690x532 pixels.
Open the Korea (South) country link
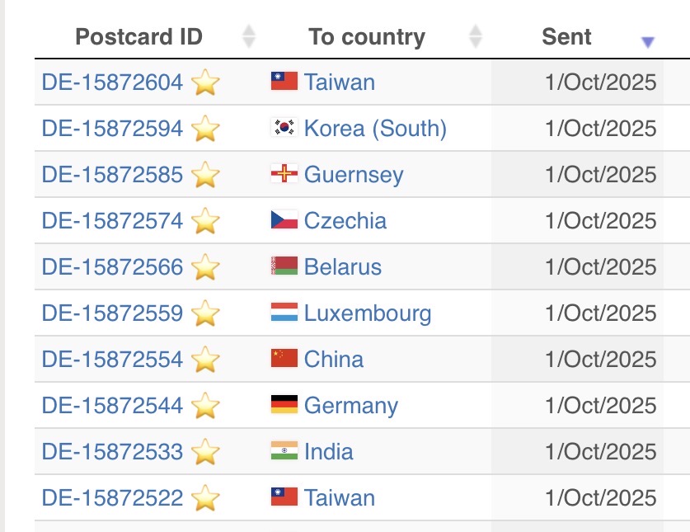(x=375, y=129)
